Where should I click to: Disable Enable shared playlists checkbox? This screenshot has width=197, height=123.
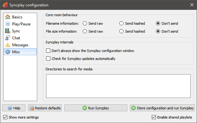(154, 117)
